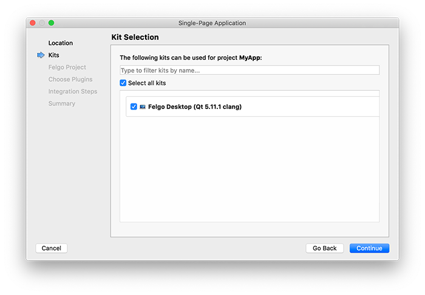Click the Felgo Desktop (Qt 5.11.1 clang) label
The image size is (425, 295).
point(195,107)
